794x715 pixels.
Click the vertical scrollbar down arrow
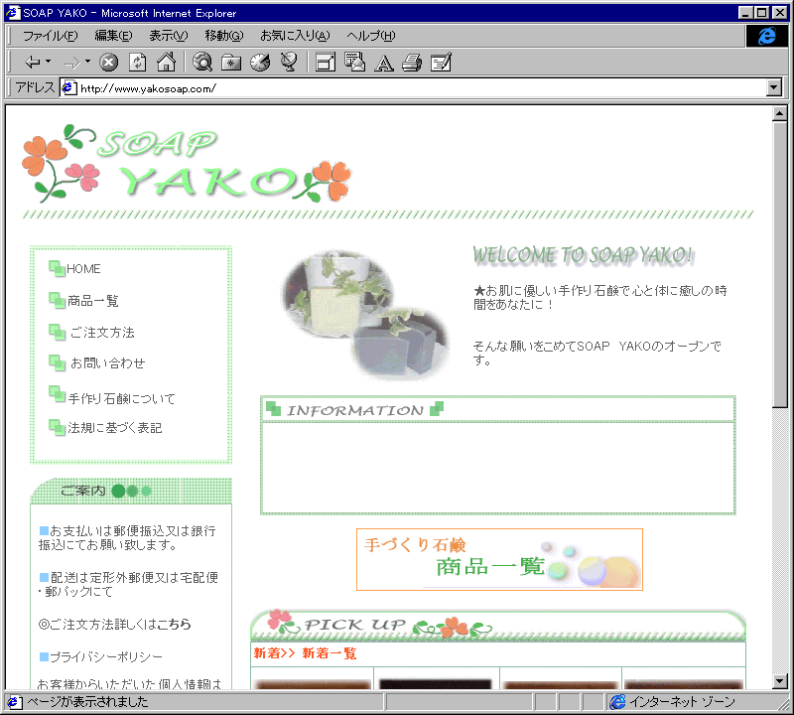780,681
